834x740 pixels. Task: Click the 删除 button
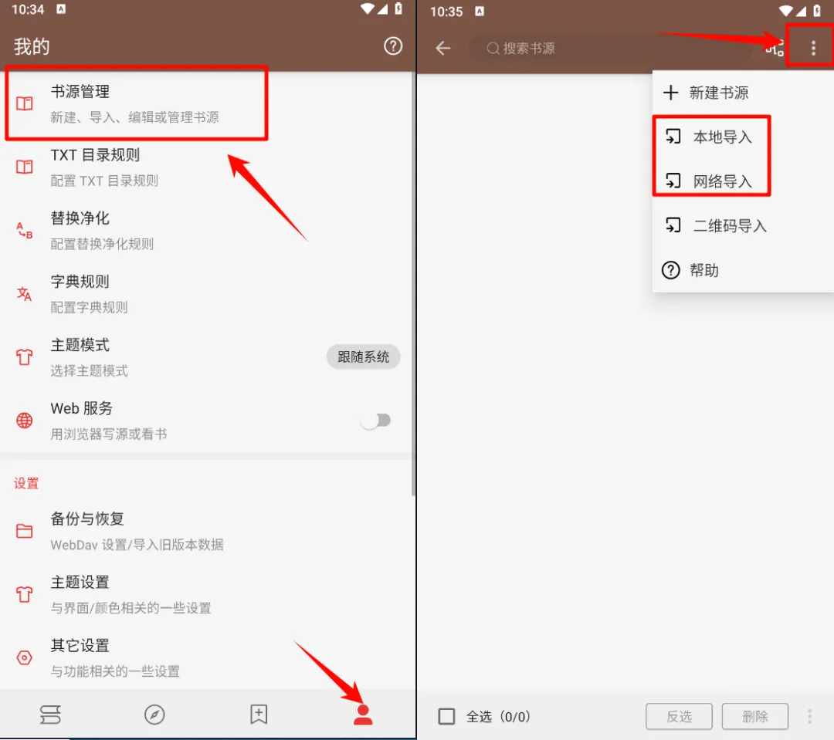[754, 717]
